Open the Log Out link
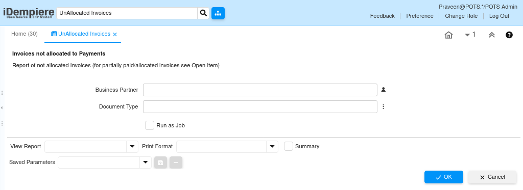 [499, 16]
